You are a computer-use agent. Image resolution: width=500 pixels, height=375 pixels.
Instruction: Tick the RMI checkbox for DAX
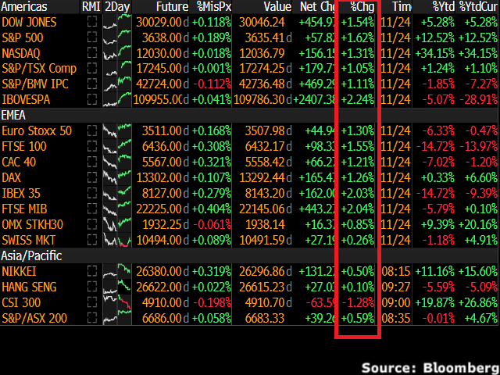(92, 177)
